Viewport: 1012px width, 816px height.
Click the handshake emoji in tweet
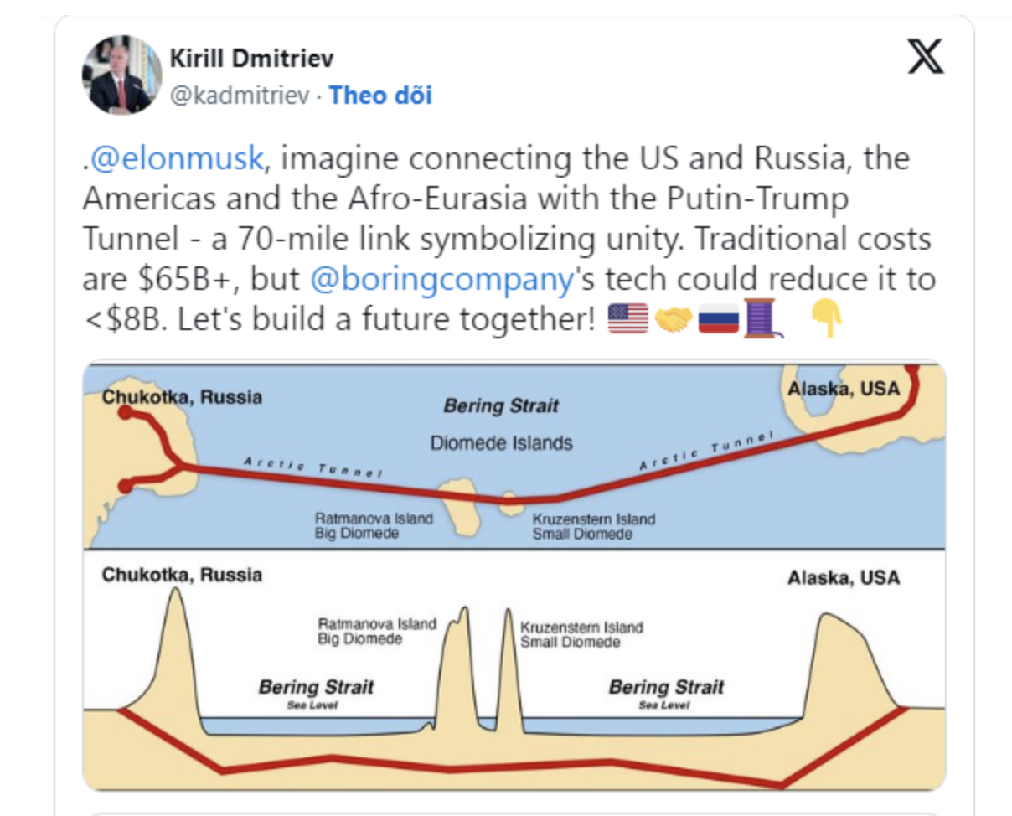pyautogui.click(x=674, y=318)
